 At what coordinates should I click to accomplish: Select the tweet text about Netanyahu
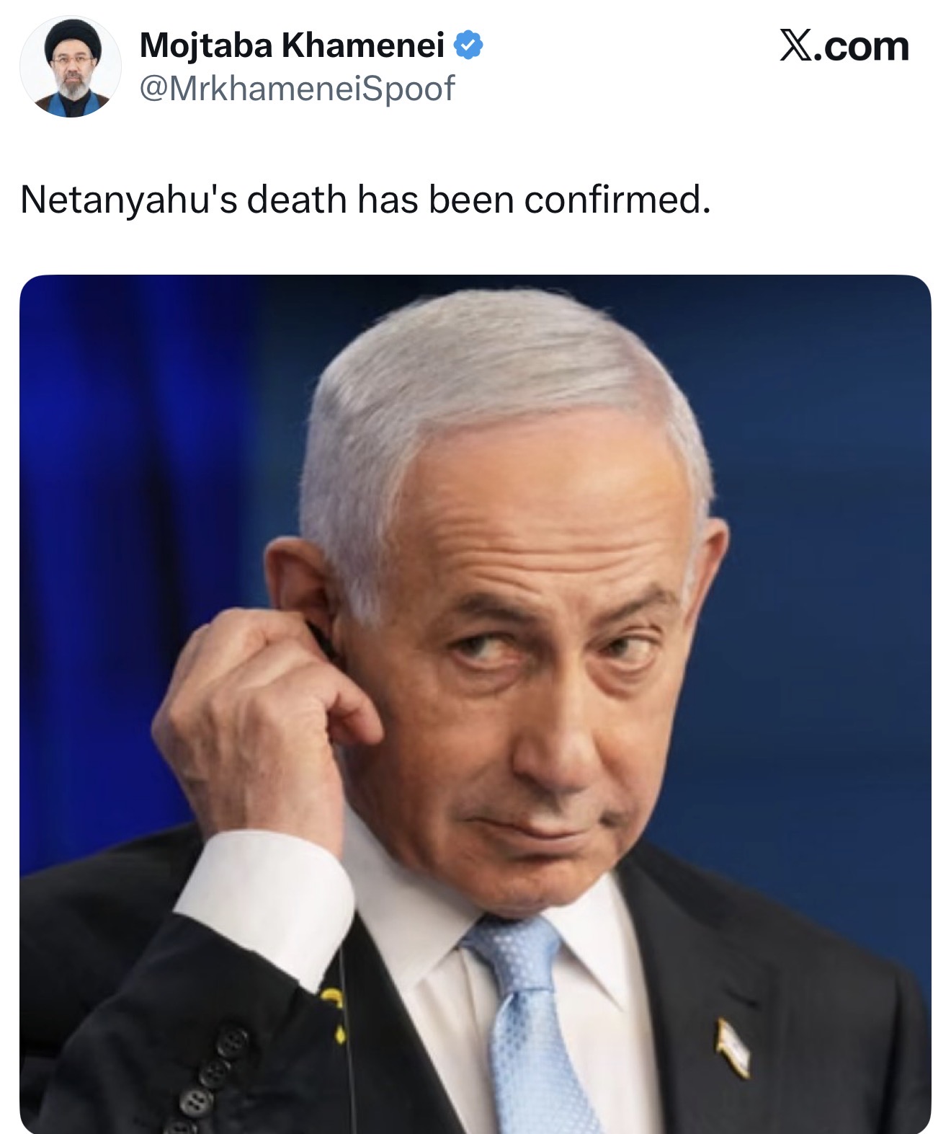[366, 200]
